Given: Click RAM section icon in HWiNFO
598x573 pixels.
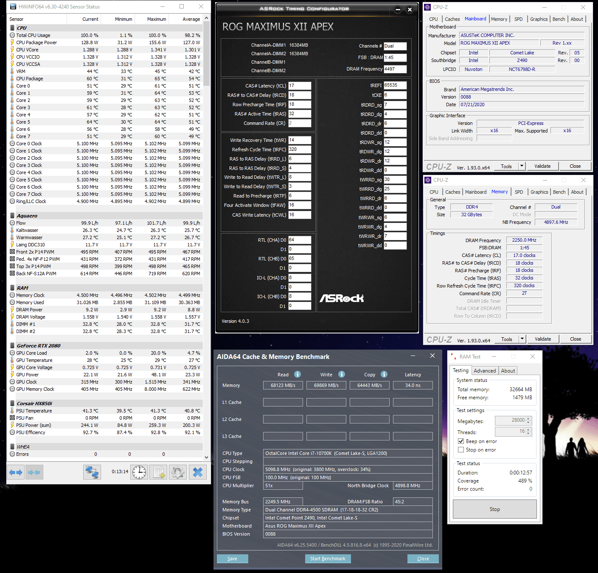Looking at the screenshot, I should tap(12, 288).
